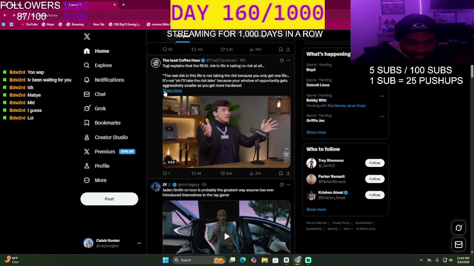Follow Trey Simmons
474x266 pixels.
(375, 163)
